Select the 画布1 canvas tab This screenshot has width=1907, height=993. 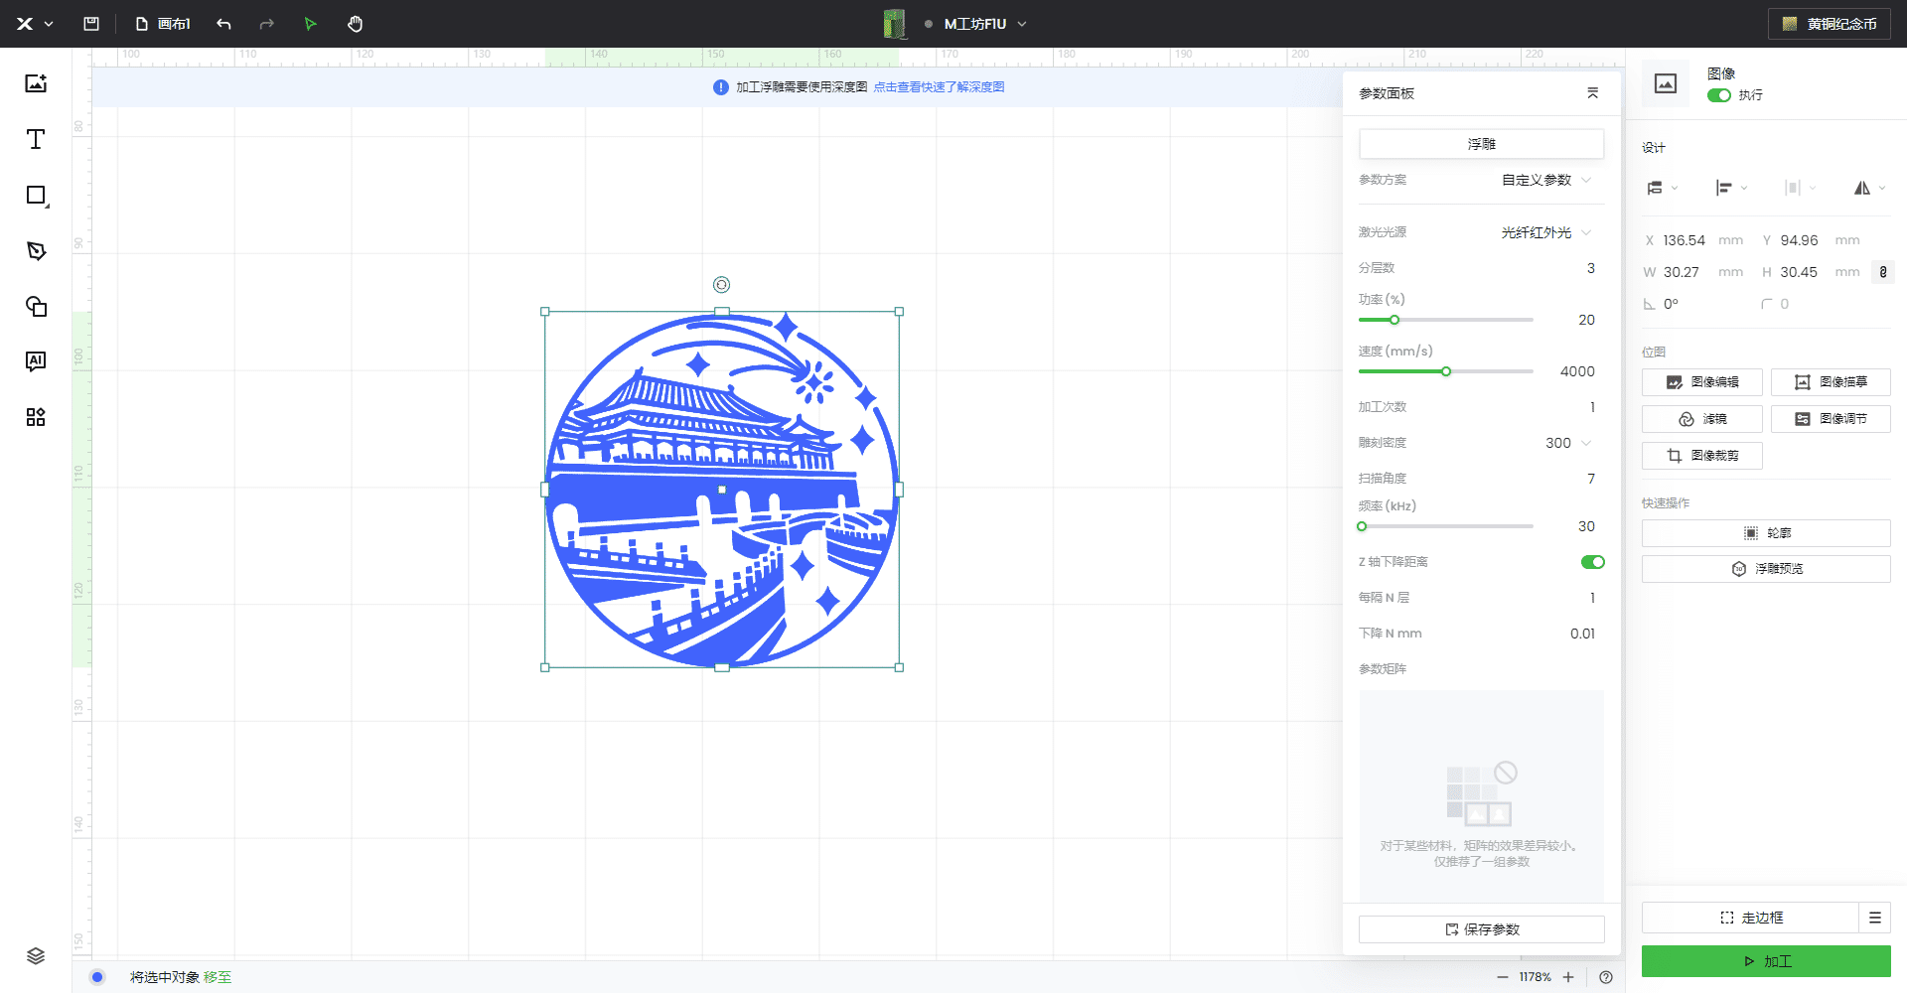163,24
